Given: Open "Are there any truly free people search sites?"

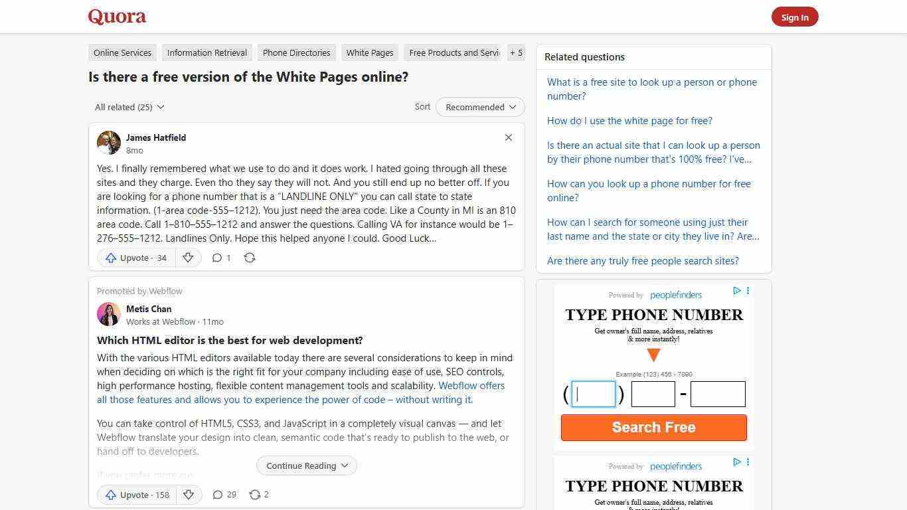Looking at the screenshot, I should click(x=643, y=260).
